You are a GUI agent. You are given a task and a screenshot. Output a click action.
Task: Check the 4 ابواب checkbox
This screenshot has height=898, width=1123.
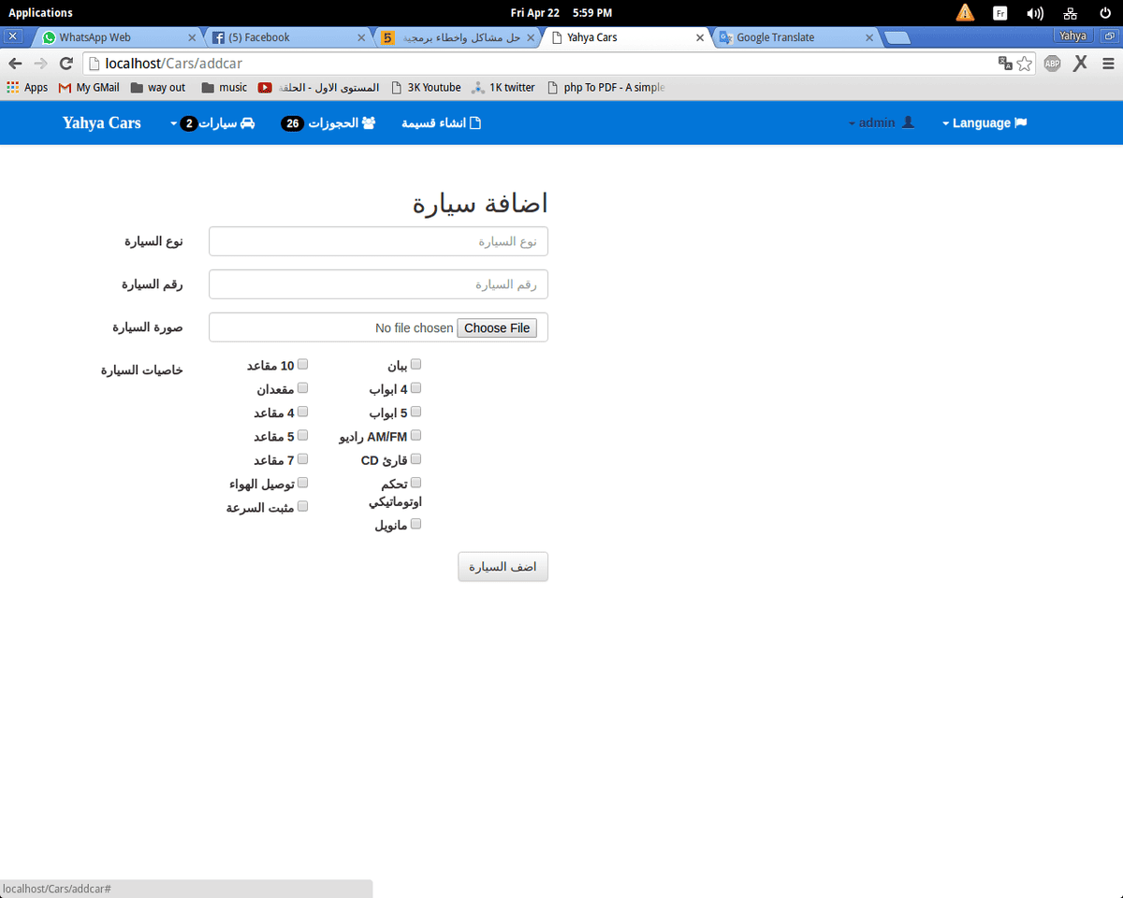(x=416, y=388)
